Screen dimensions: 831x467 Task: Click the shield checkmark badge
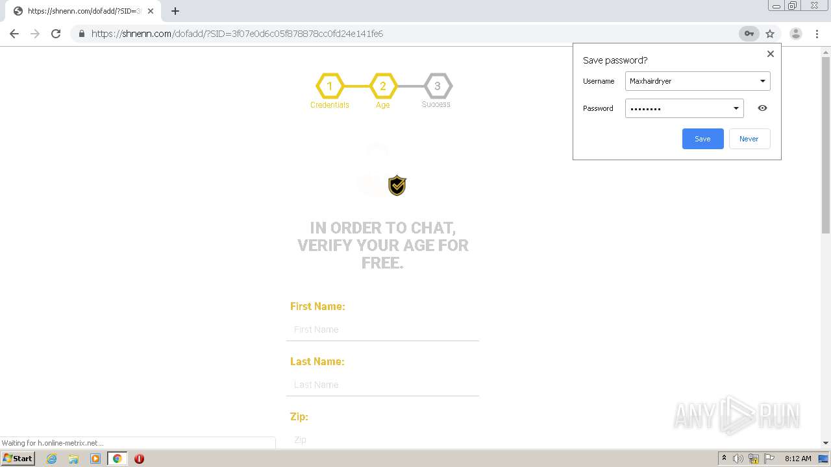click(397, 186)
